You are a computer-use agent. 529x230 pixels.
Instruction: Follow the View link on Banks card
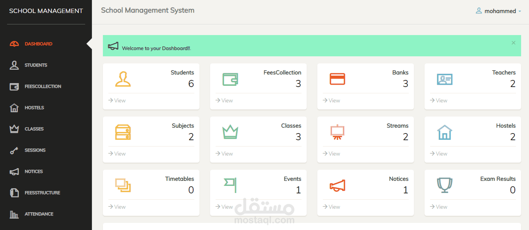click(x=332, y=100)
